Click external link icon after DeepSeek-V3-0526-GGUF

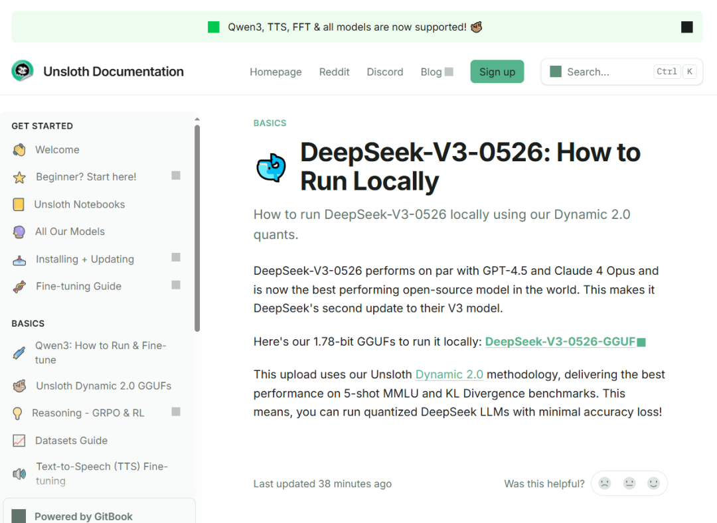(x=641, y=342)
